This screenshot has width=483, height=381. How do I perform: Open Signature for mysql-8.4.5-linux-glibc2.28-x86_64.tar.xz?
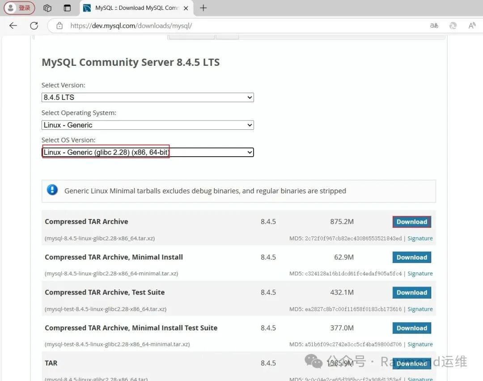click(x=420, y=238)
